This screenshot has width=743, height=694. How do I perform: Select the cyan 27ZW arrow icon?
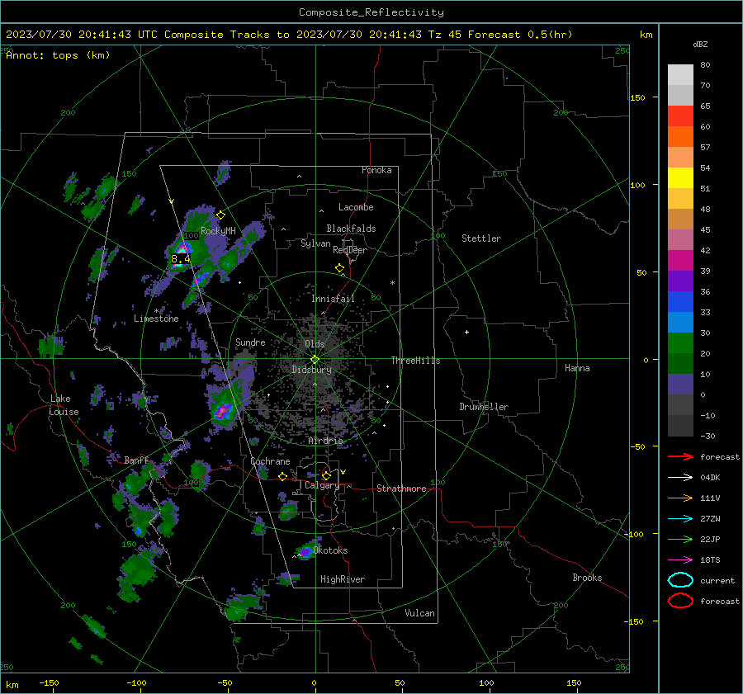(680, 519)
